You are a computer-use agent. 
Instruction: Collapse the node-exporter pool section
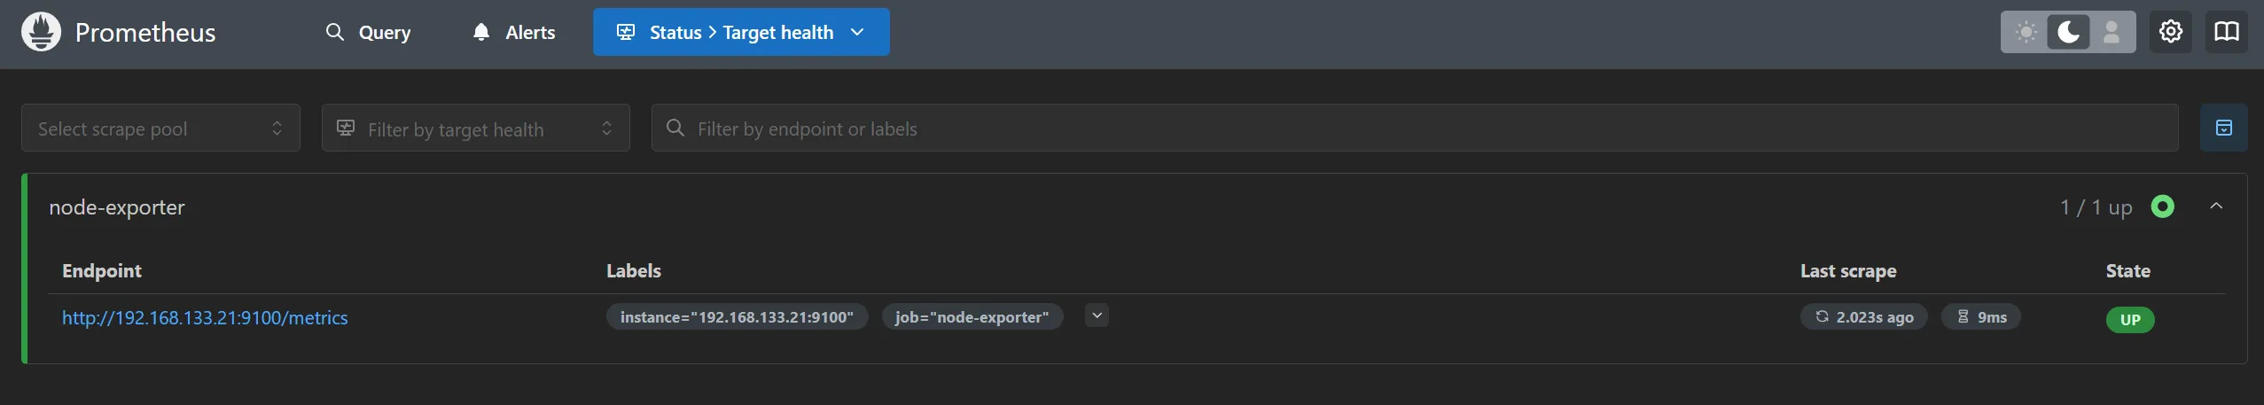coord(2216,206)
